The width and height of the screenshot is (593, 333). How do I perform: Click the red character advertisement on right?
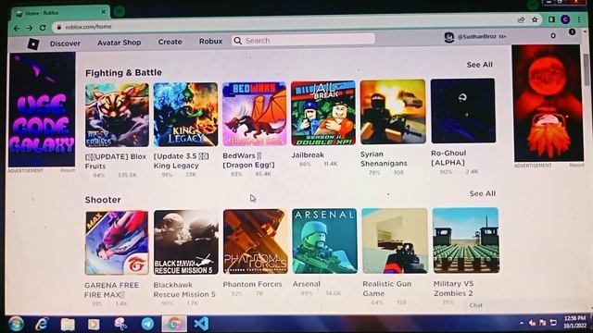click(548, 103)
